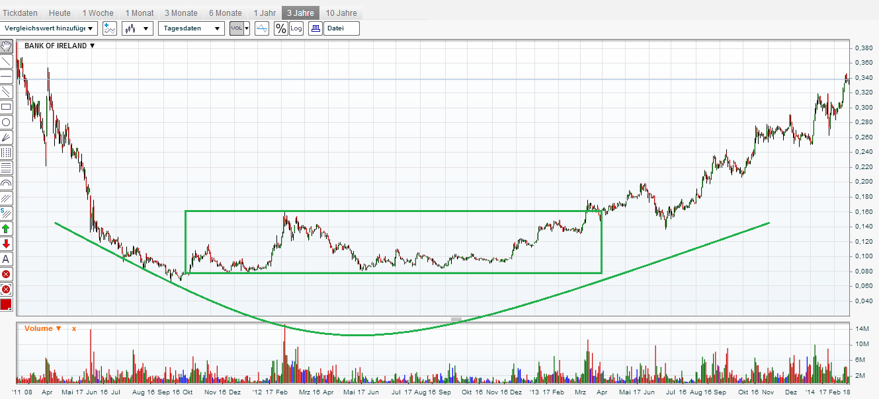Screen dimensions: 879x399
Task: Select the circle drawing tool
Action: click(7, 122)
